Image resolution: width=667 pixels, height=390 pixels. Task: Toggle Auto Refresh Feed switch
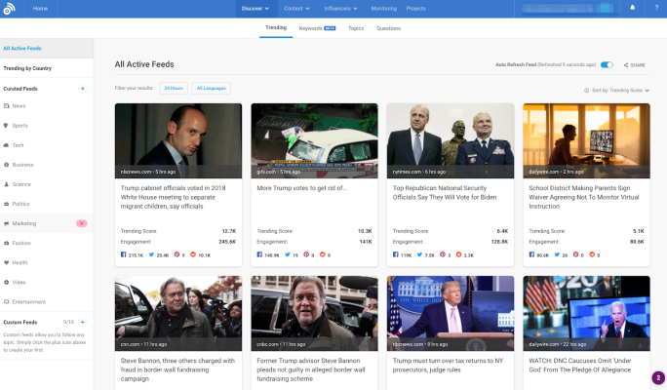[x=607, y=65]
